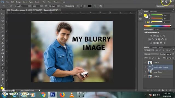Image resolution: width=175 pixels, height=98 pixels.
Task: Hide Layer 0 copy visibility
Action: 145,72
